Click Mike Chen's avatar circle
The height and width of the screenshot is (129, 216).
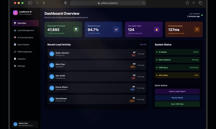coord(52,65)
